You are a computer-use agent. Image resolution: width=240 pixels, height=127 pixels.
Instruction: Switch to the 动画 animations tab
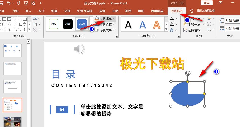click(67, 11)
